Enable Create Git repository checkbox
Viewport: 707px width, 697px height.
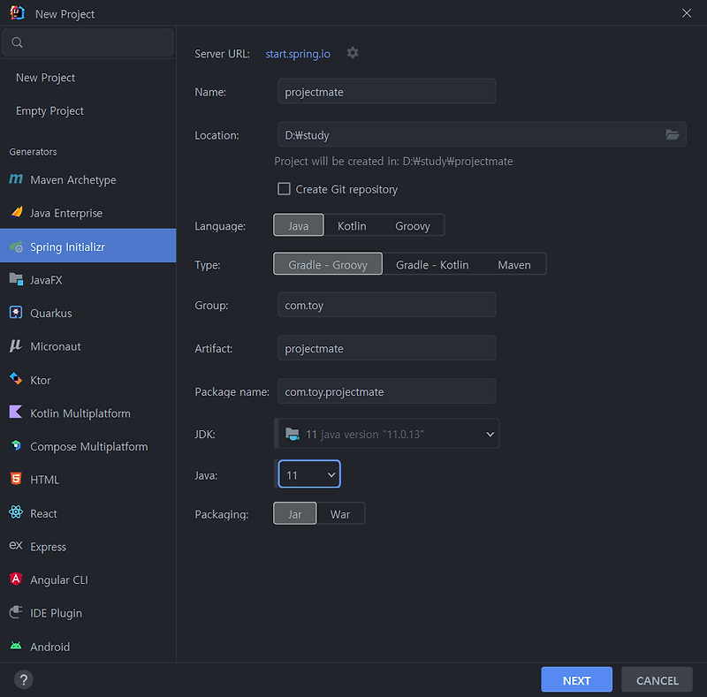pos(284,188)
